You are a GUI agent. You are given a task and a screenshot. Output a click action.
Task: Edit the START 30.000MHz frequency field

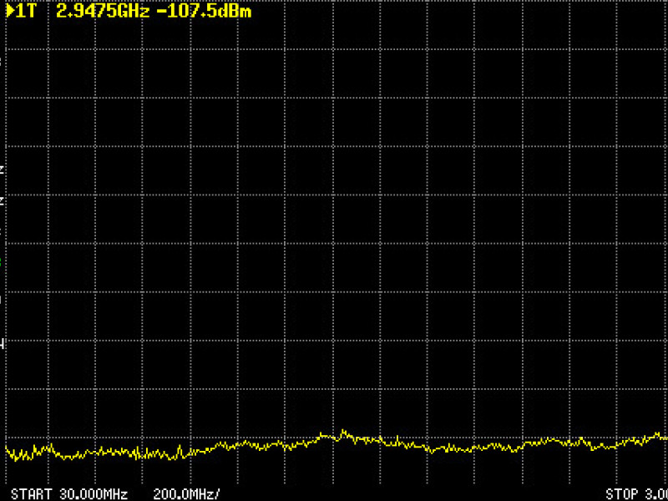68,494
